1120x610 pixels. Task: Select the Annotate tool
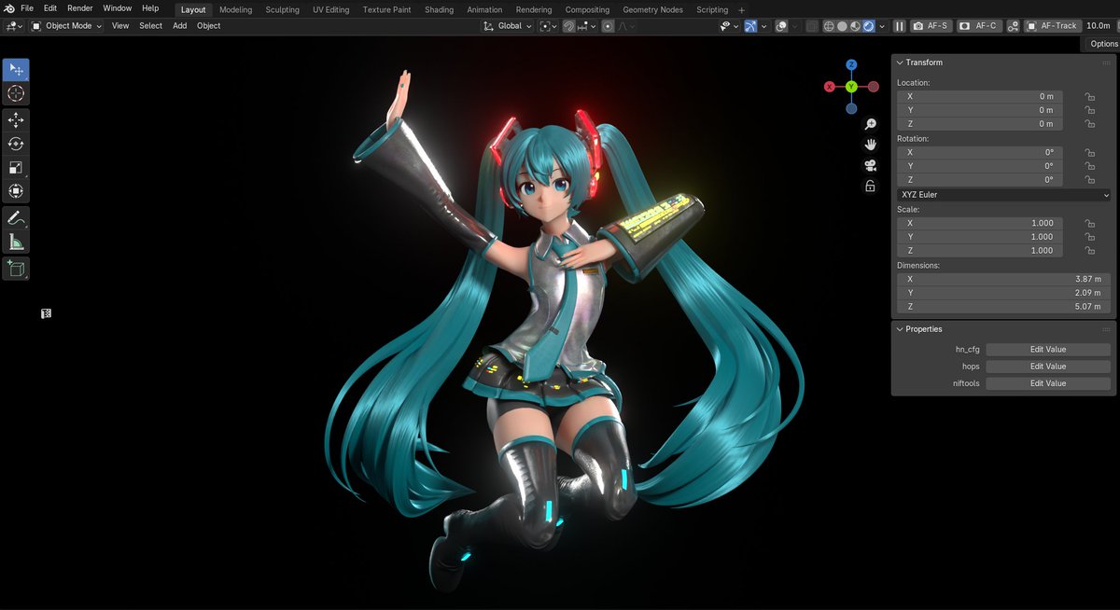pos(16,217)
